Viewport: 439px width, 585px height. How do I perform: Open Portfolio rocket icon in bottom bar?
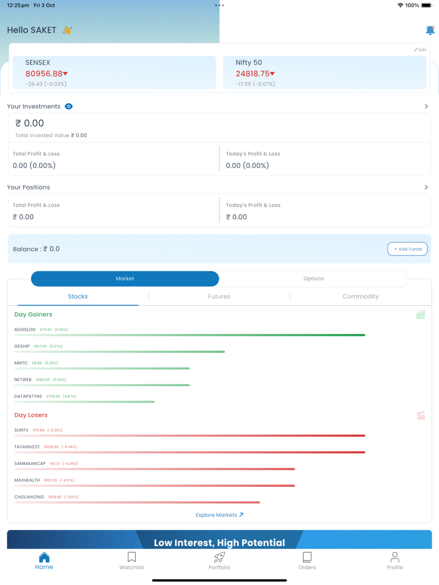click(220, 557)
